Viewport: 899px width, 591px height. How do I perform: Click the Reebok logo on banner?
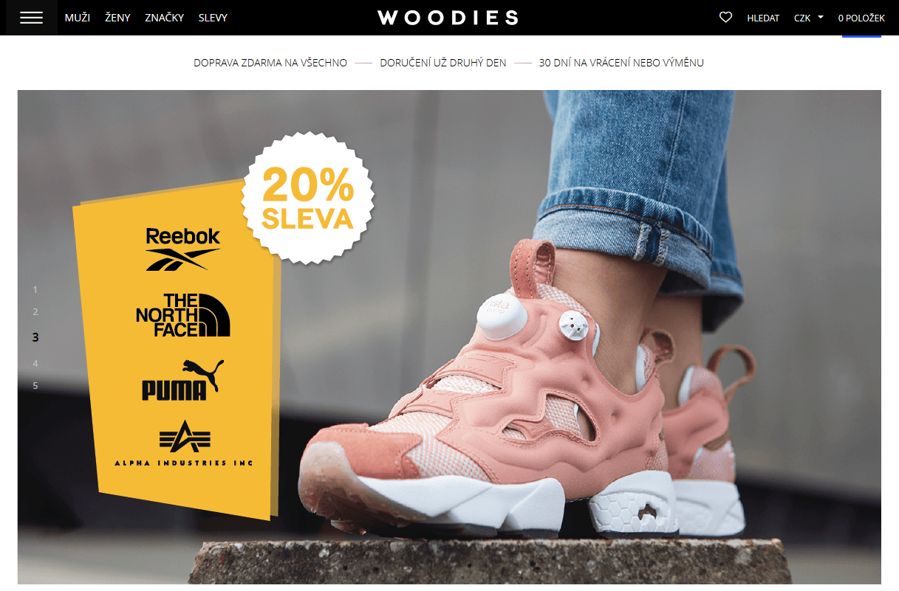coord(183,249)
